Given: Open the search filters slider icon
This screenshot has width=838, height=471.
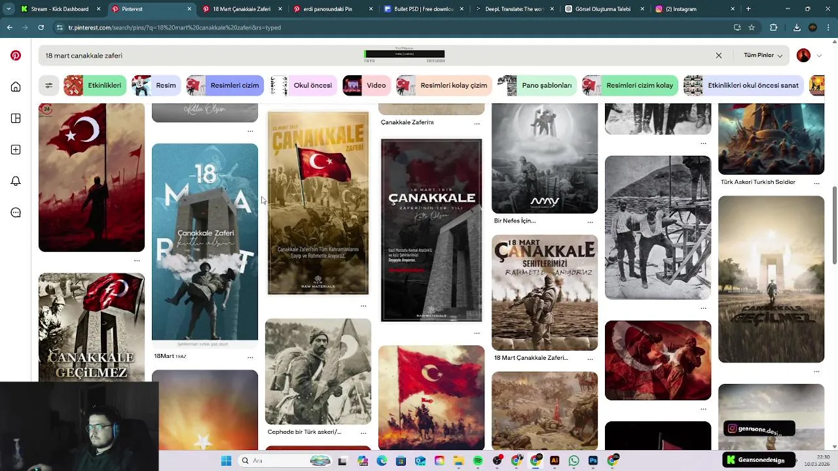Looking at the screenshot, I should coord(48,85).
